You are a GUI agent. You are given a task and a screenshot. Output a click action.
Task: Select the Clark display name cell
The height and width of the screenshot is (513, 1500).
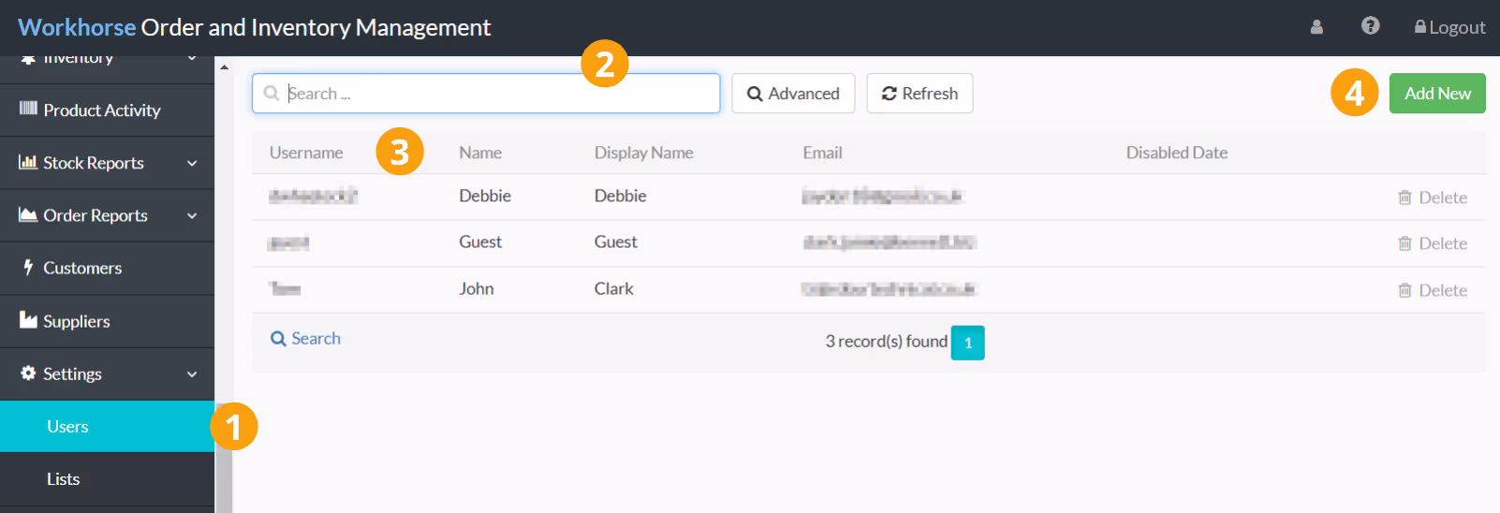pos(614,288)
